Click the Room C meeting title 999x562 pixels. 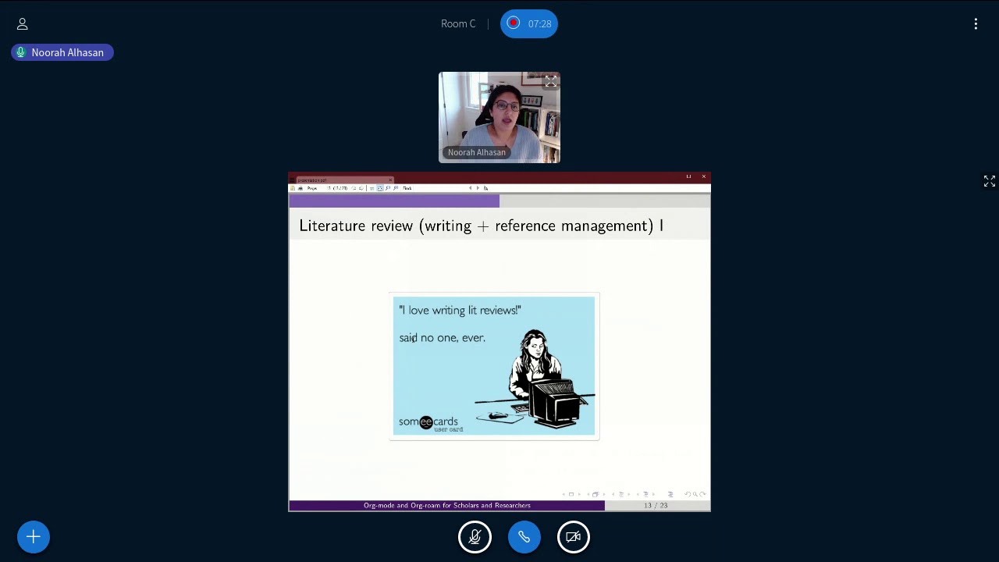458,23
